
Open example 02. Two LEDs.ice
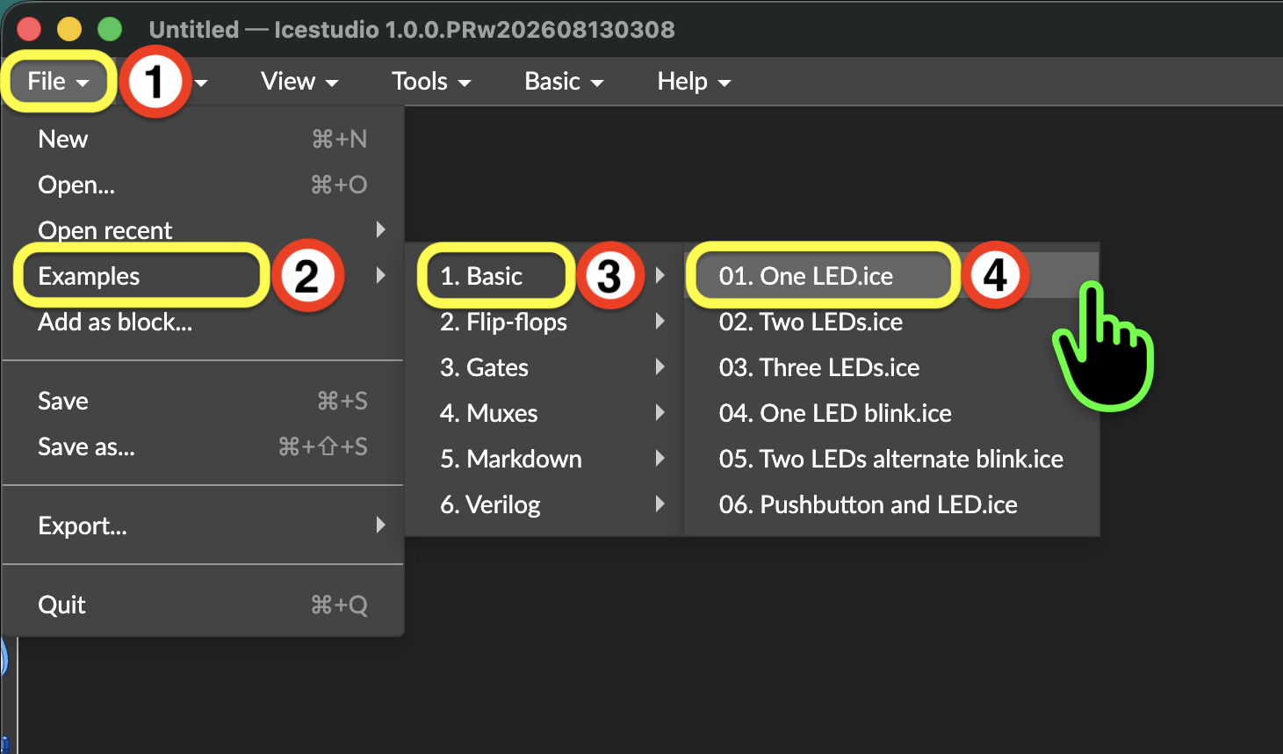pyautogui.click(x=891, y=322)
